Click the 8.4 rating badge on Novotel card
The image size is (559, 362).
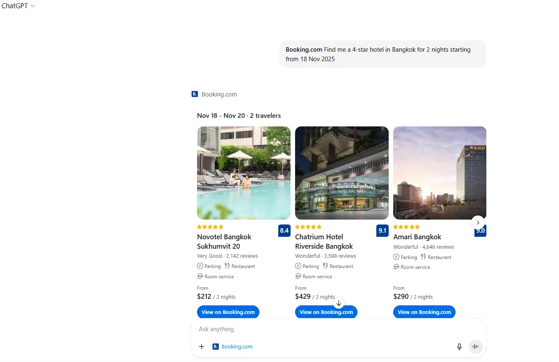click(x=284, y=231)
